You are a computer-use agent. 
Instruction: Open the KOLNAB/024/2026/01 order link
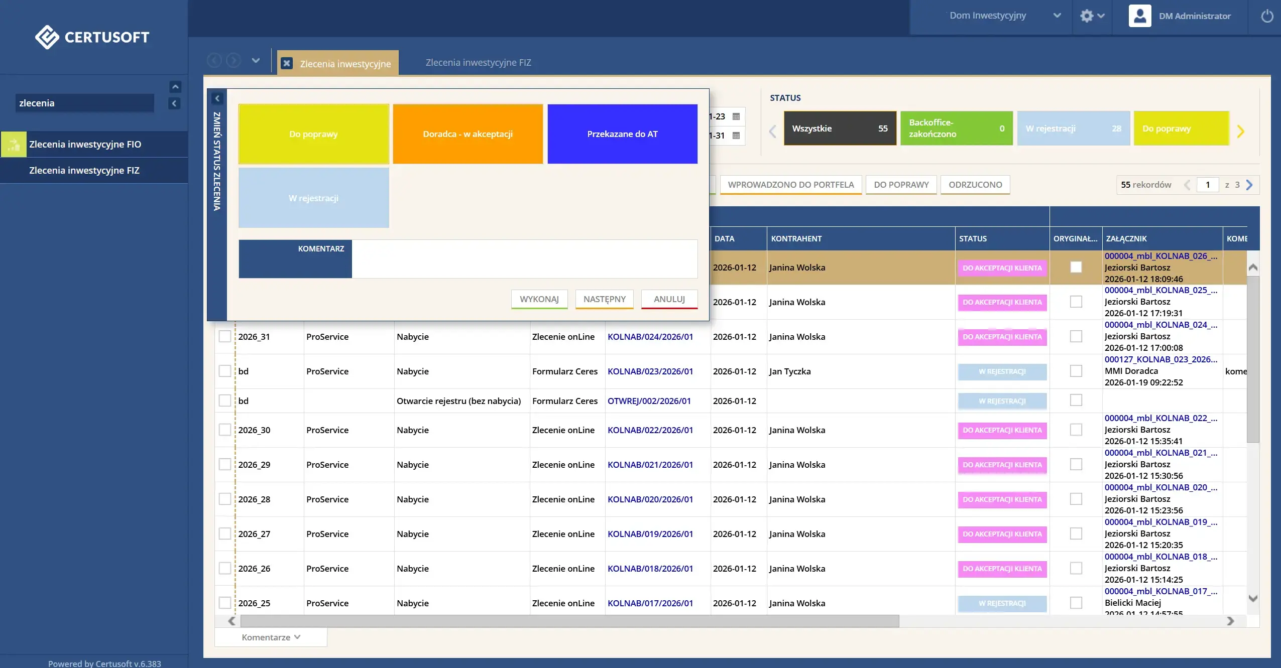point(650,337)
